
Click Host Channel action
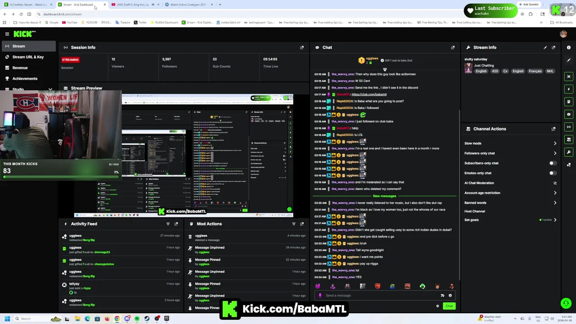pyautogui.click(x=475, y=211)
